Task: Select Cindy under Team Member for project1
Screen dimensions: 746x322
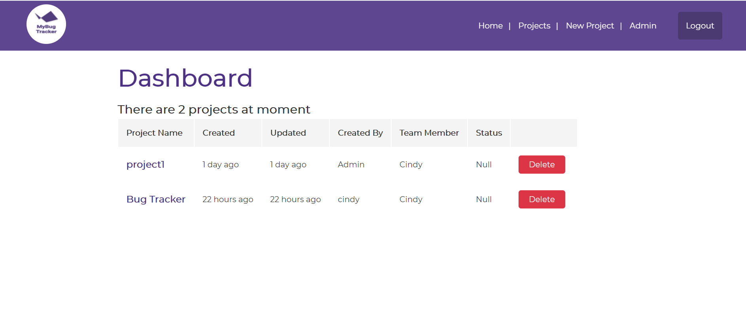Action: [x=411, y=164]
